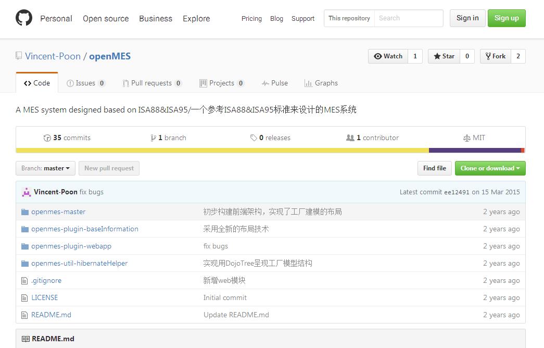Click the file icon next to LICENSE

pyautogui.click(x=24, y=297)
